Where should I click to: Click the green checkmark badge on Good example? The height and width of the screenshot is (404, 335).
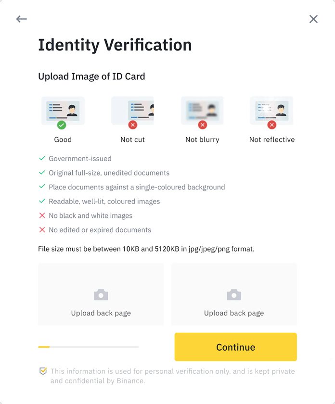(62, 125)
